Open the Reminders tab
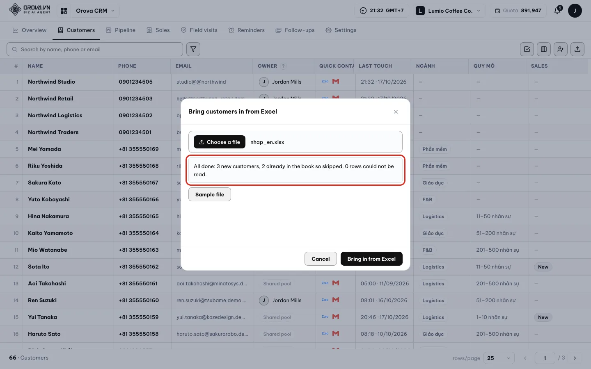This screenshot has width=591, height=369. pyautogui.click(x=247, y=30)
